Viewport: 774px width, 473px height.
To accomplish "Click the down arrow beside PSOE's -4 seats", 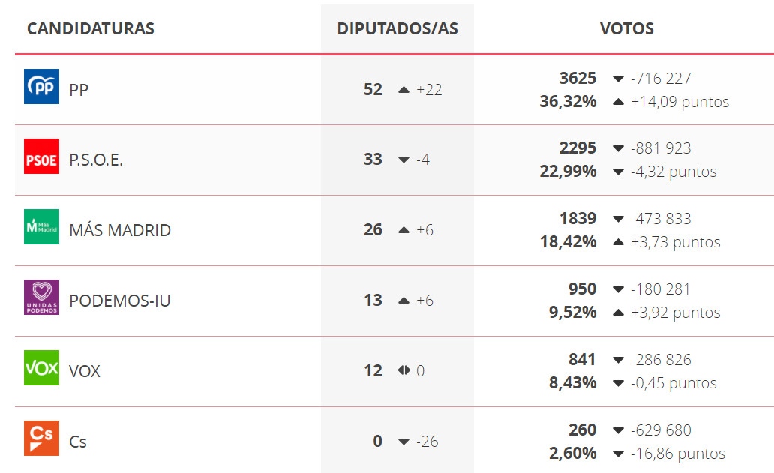I will pos(403,160).
